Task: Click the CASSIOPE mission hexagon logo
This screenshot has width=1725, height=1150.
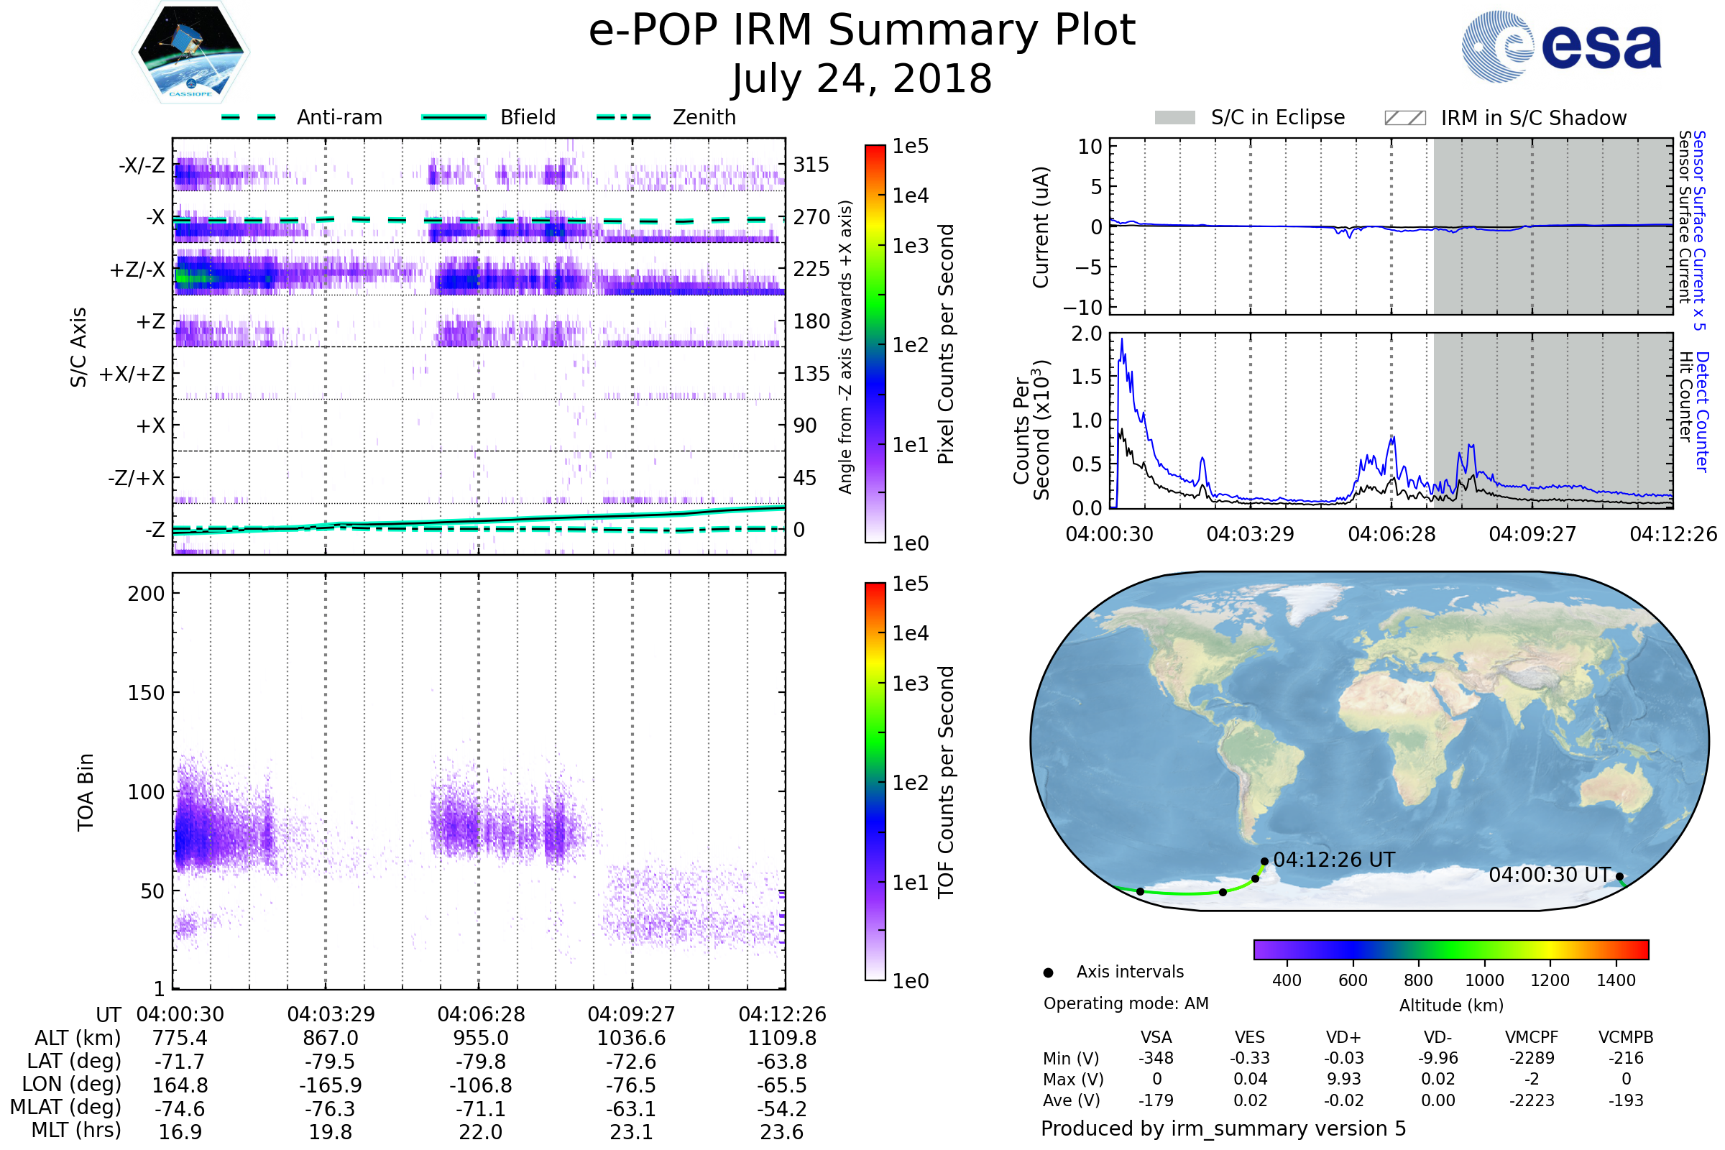Action: (190, 52)
